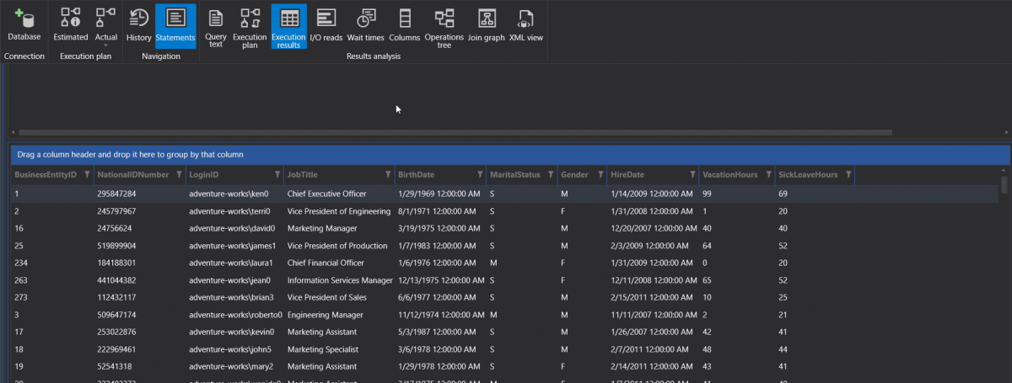Open the filter for JobTitle column
This screenshot has height=383, width=1012.
387,175
